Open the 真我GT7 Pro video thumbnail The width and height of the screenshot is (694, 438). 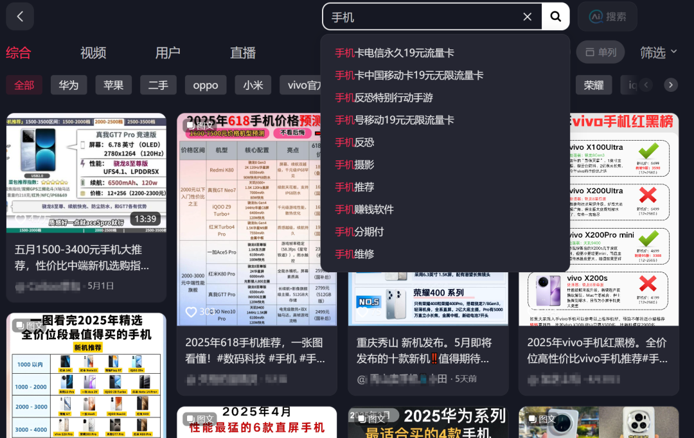point(86,173)
